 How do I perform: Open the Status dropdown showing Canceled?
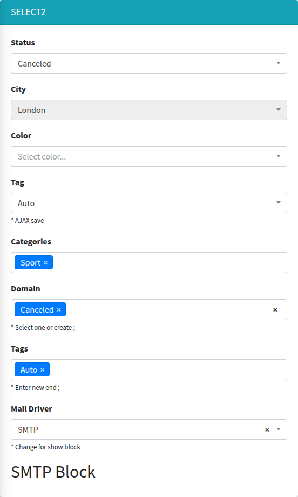148,63
